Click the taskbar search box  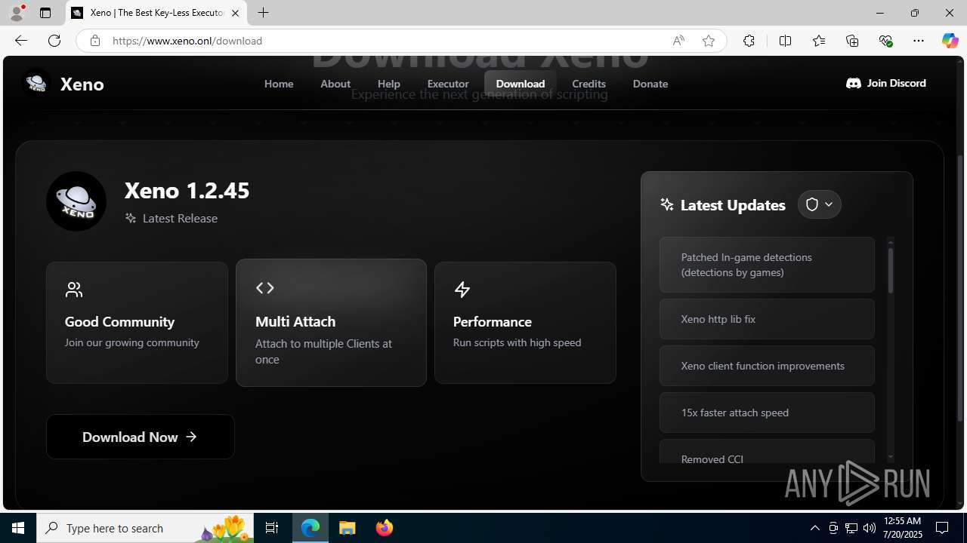click(x=145, y=528)
